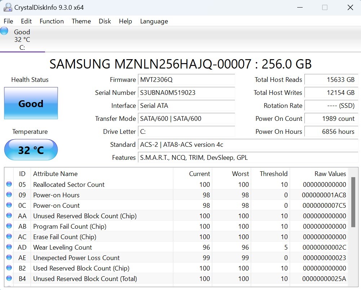Click the blue disk status orb for drive C:
The height and width of the screenshot is (290, 361).
[x=4, y=31]
